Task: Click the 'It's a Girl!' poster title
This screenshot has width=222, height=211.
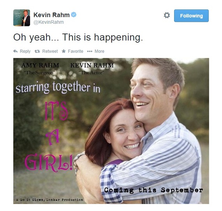Action: click(48, 136)
